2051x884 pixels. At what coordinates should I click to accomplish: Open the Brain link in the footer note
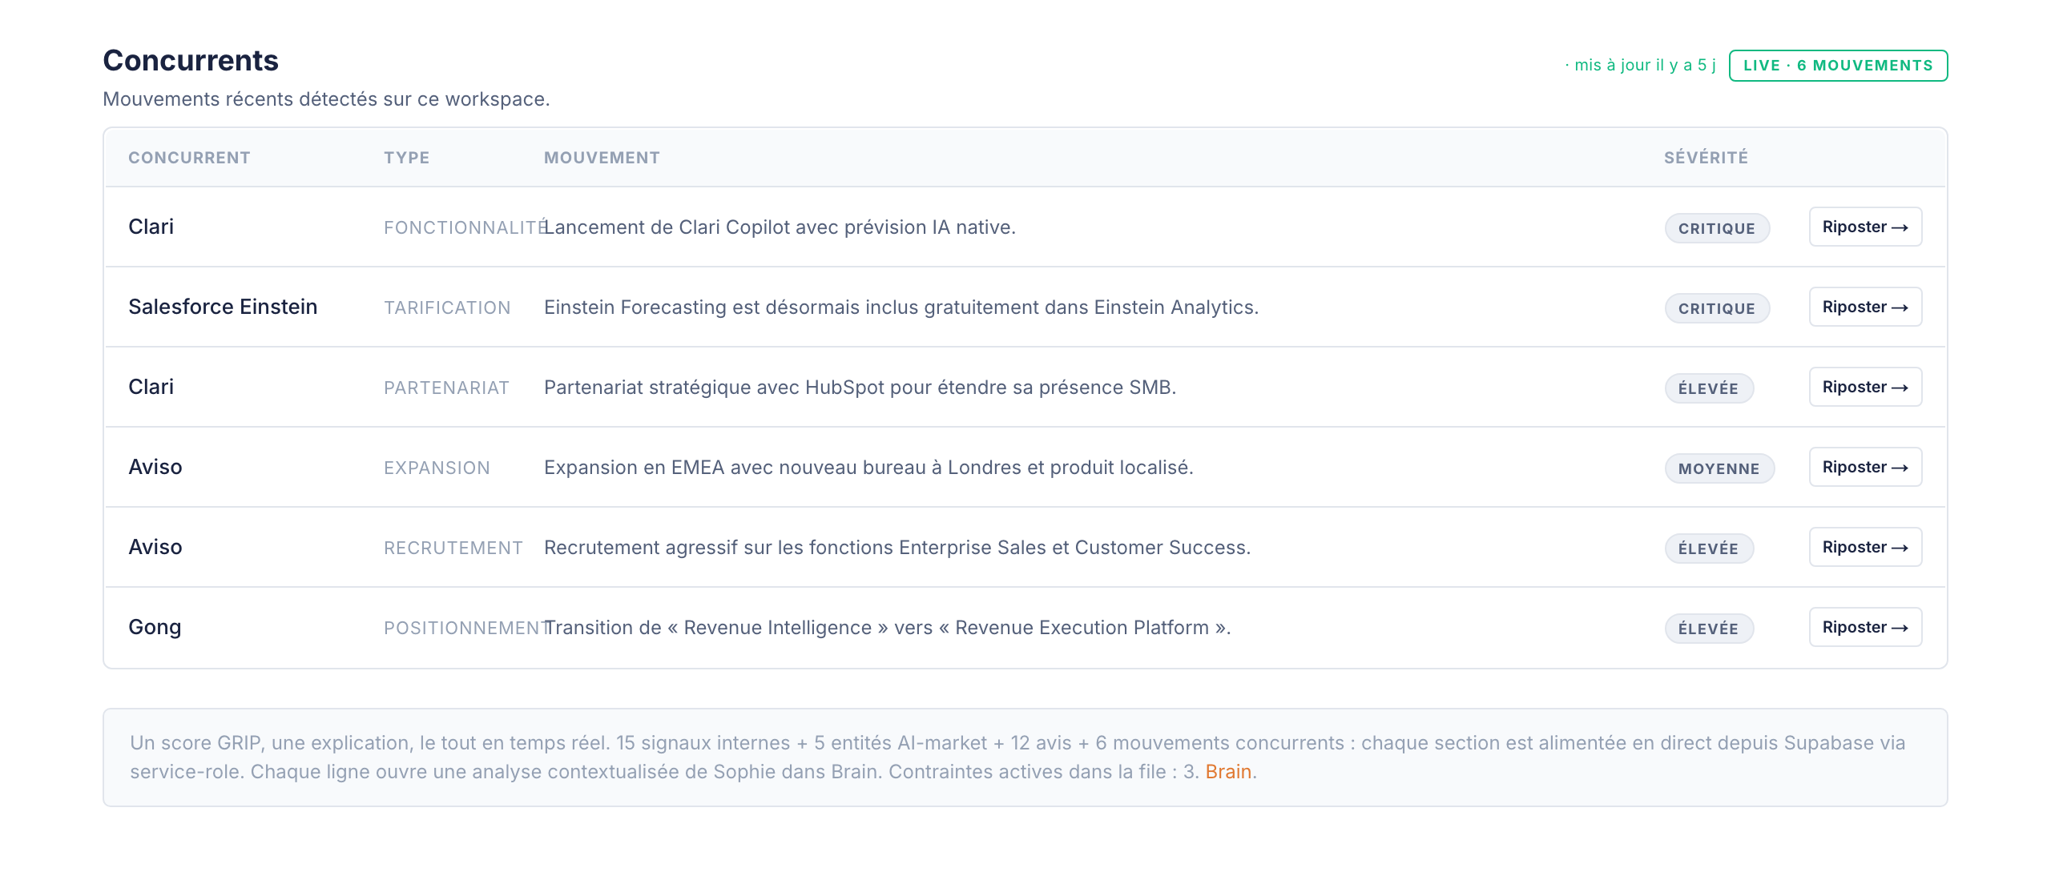click(1228, 771)
